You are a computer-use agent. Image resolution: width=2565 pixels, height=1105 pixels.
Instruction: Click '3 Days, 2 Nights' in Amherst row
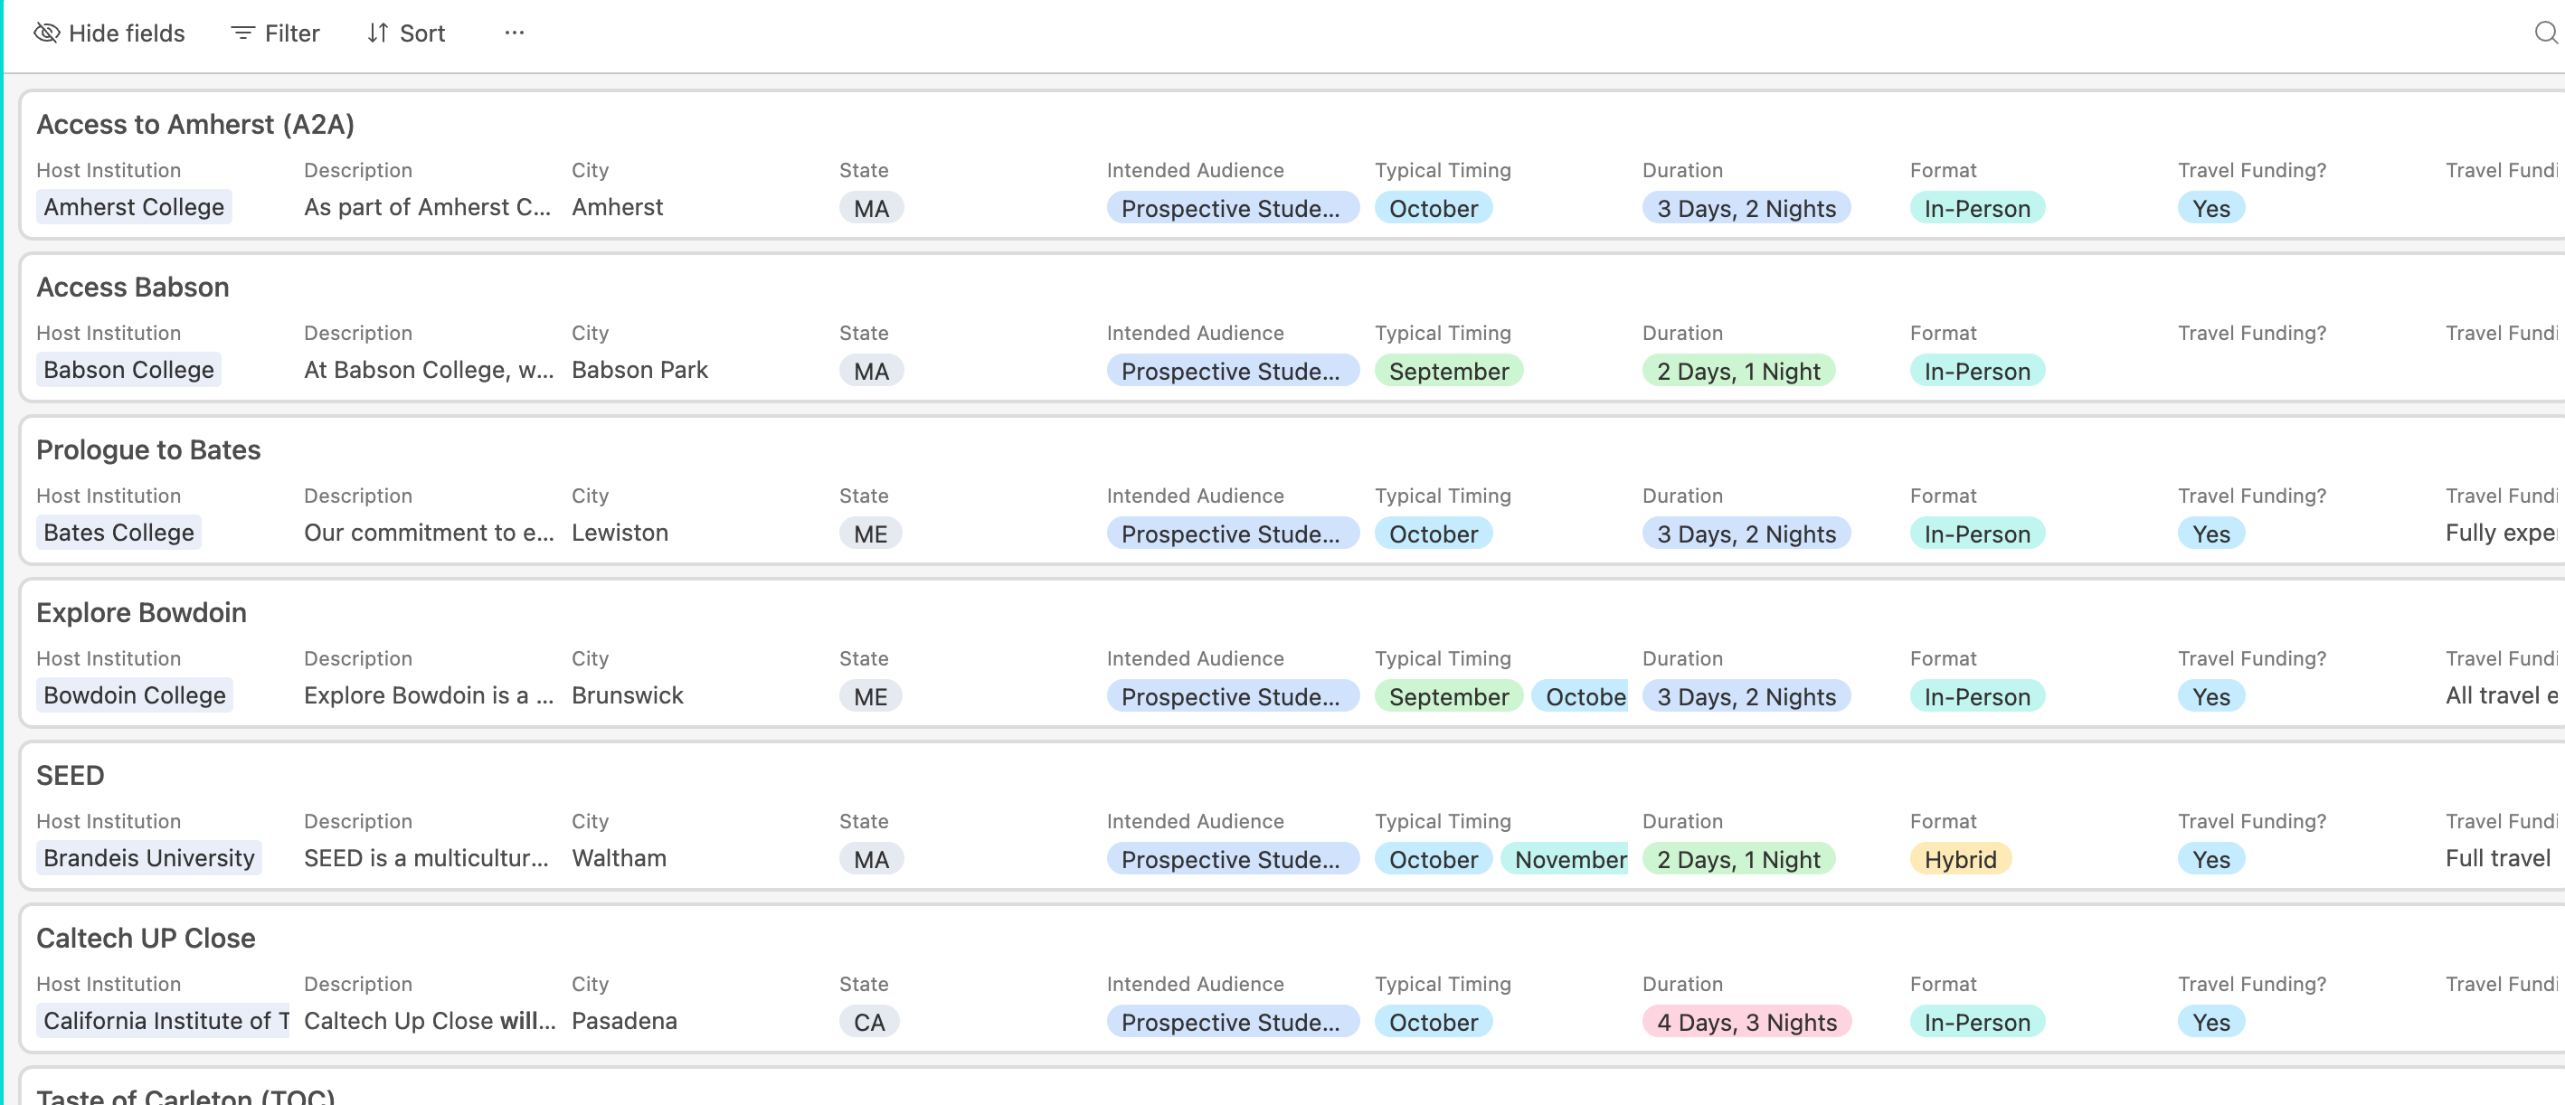coord(1746,208)
